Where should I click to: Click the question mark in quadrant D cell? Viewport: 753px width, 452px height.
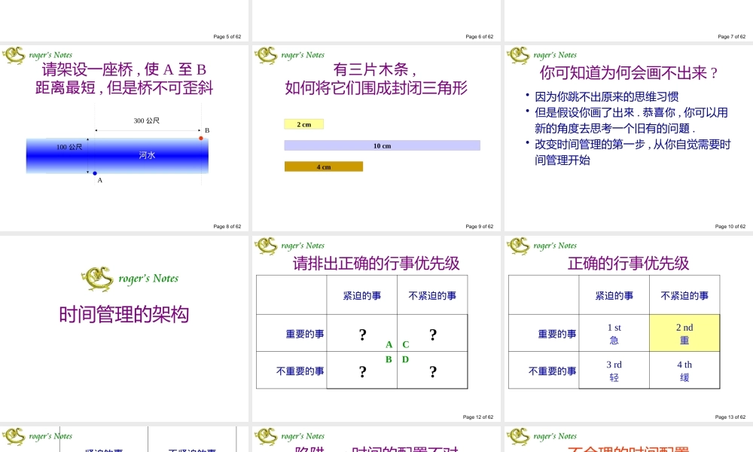click(x=433, y=371)
